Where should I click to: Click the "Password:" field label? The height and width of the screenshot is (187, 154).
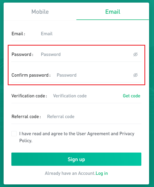pyautogui.click(x=22, y=54)
